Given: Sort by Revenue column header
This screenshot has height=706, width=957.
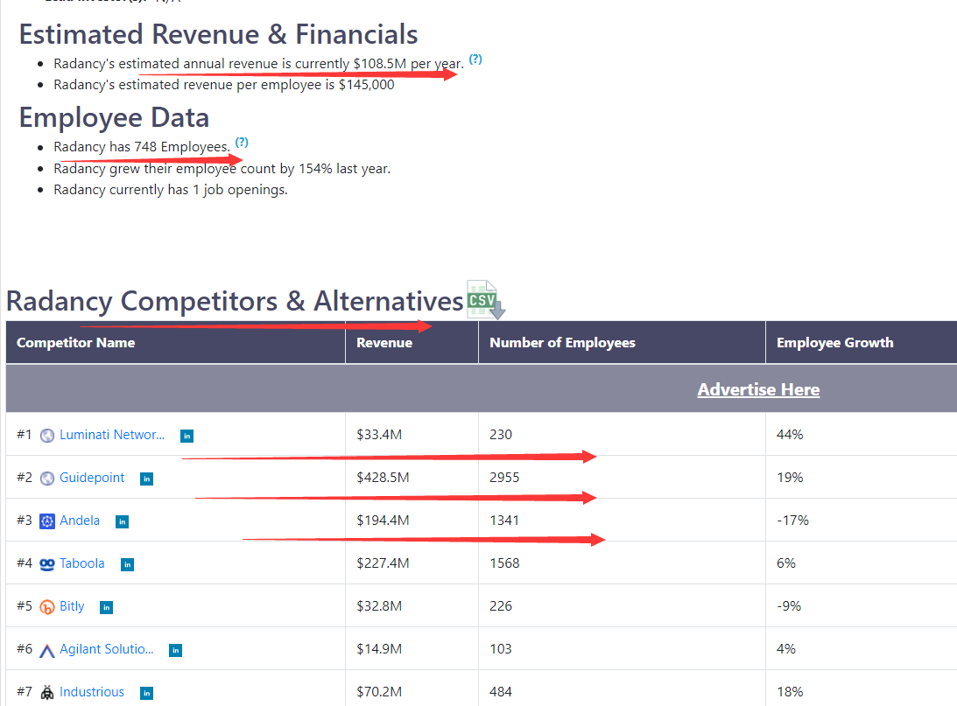Looking at the screenshot, I should pos(412,343).
